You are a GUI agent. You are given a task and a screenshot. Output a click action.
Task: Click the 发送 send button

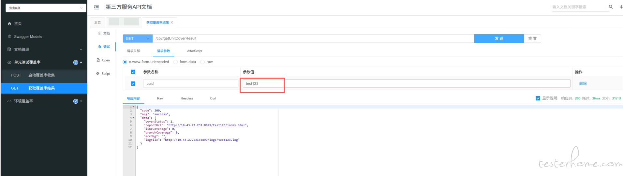[499, 38]
